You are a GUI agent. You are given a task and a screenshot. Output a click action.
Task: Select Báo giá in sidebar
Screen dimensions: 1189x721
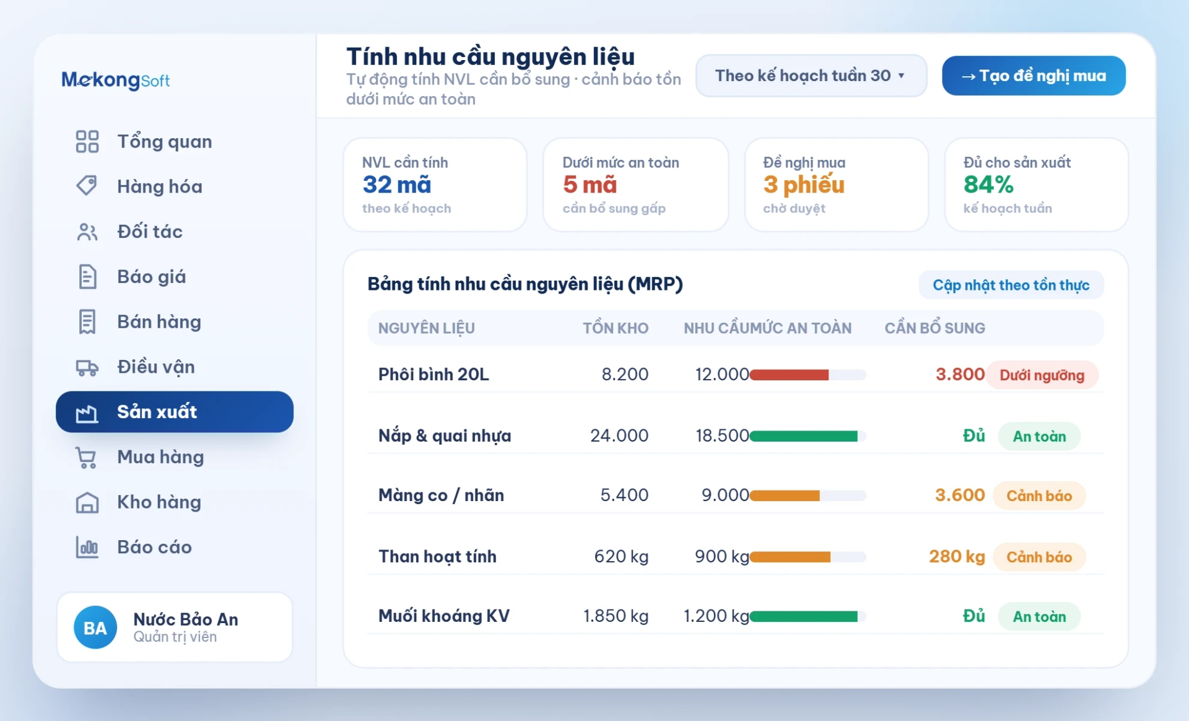pos(175,276)
